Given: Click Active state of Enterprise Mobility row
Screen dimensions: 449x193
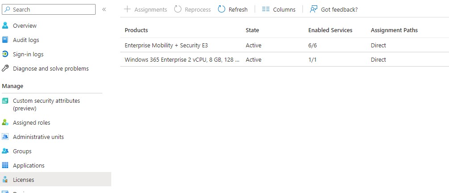Looking at the screenshot, I should 253,45.
